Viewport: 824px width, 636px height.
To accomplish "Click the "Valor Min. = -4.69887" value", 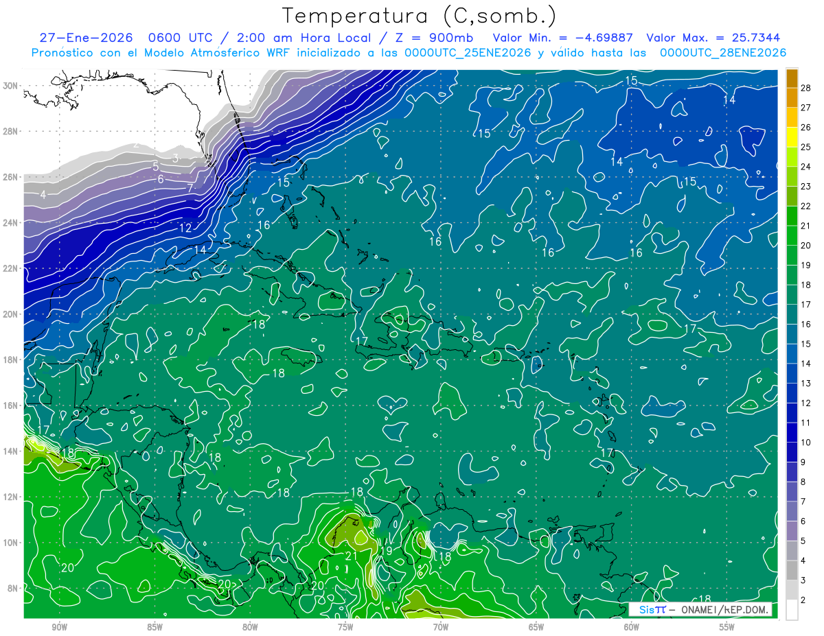I will tap(563, 38).
